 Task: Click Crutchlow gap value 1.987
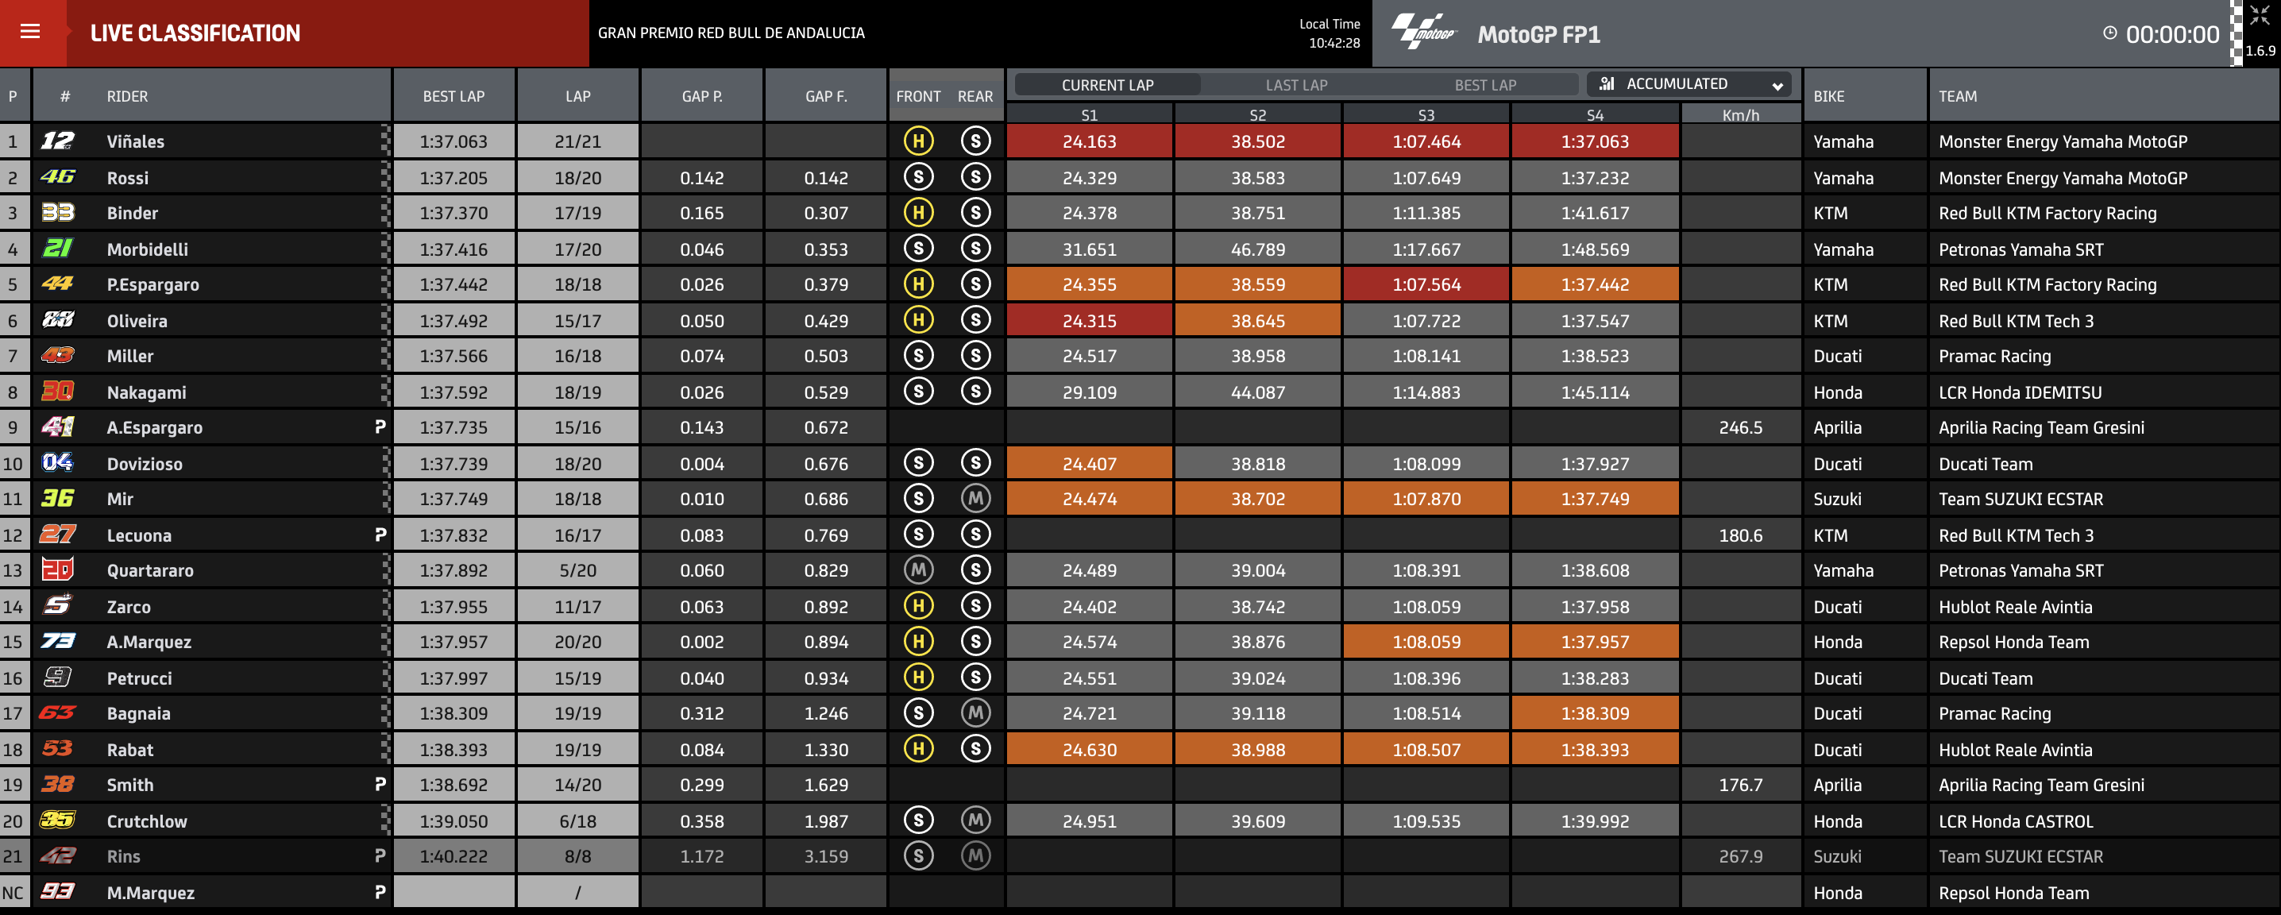[825, 821]
